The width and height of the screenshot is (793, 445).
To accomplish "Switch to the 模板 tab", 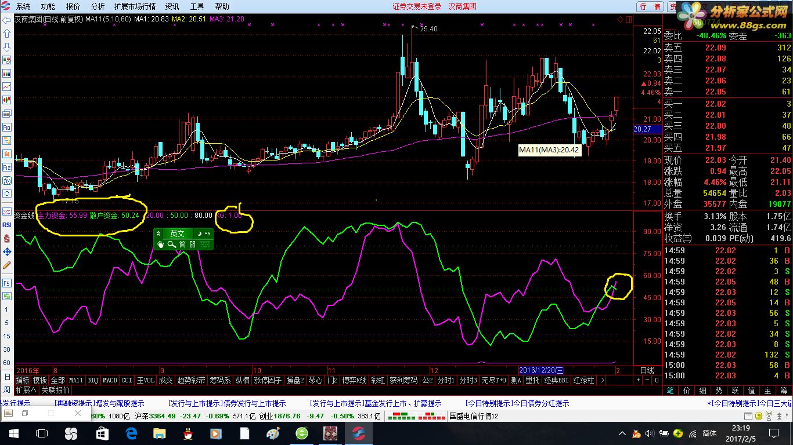I will tap(40, 380).
